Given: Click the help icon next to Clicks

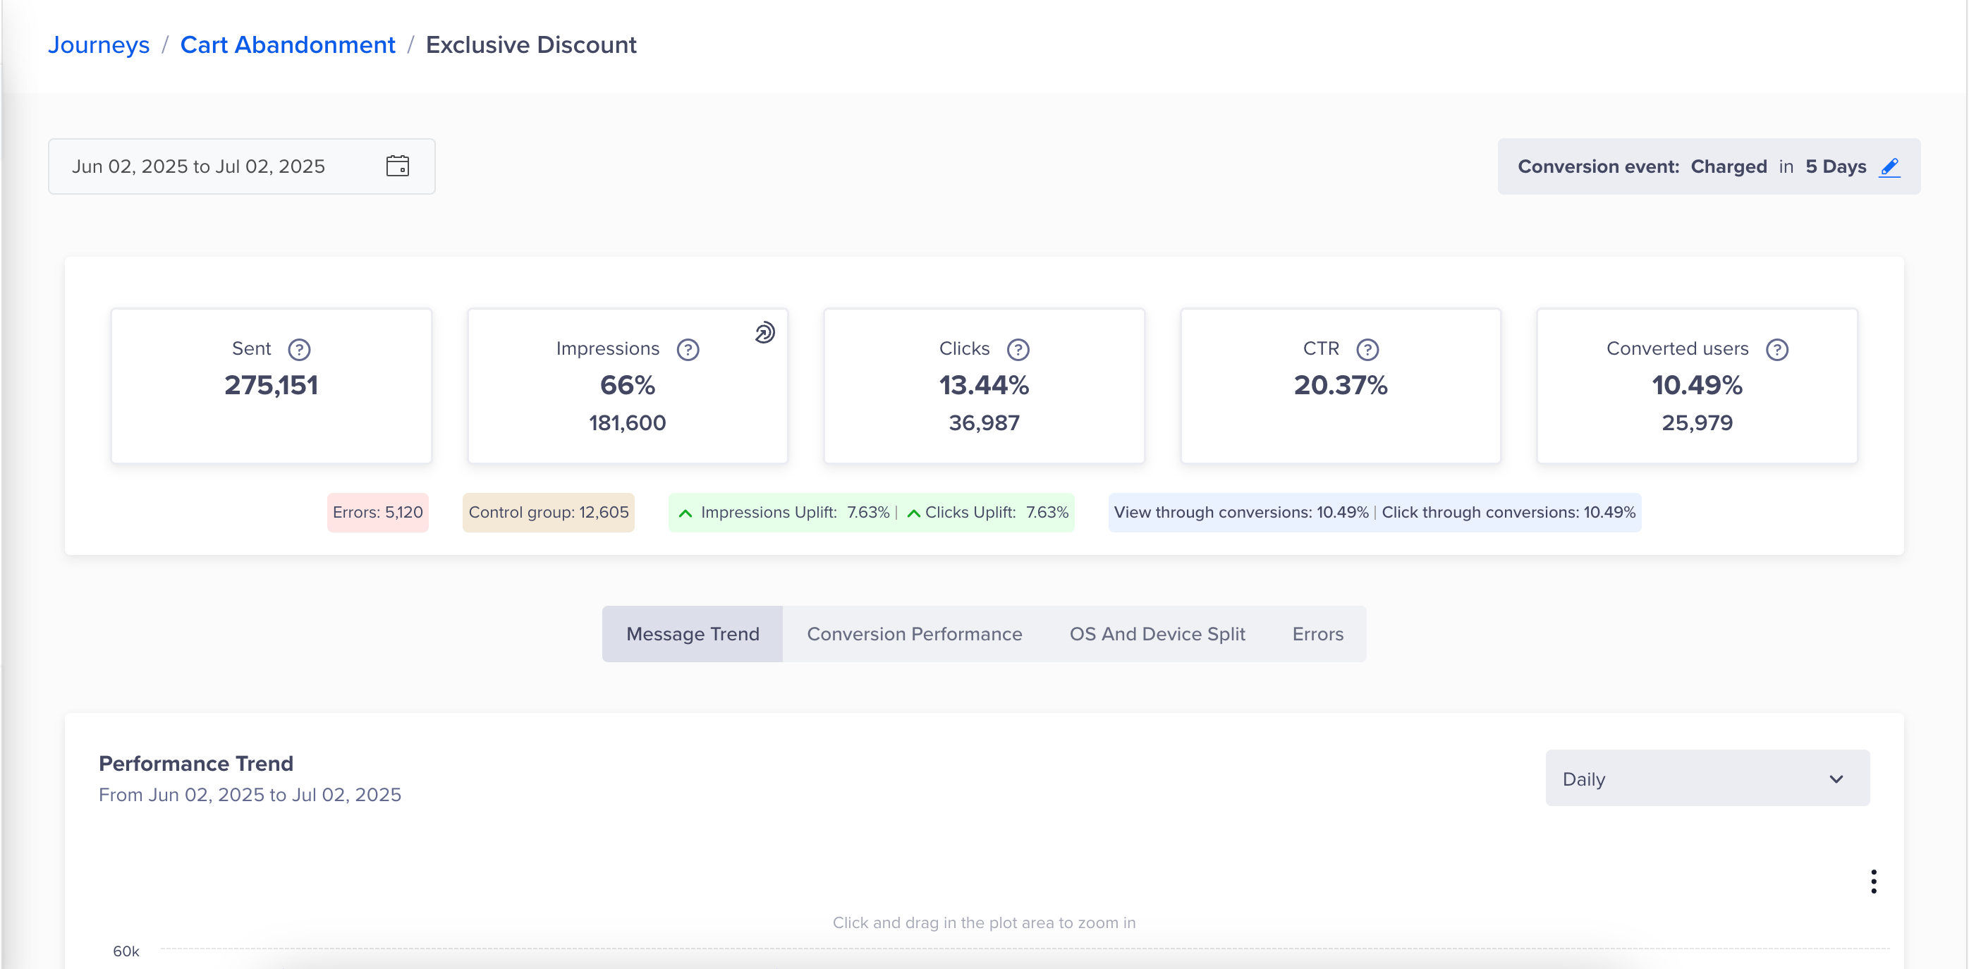Looking at the screenshot, I should point(1018,349).
